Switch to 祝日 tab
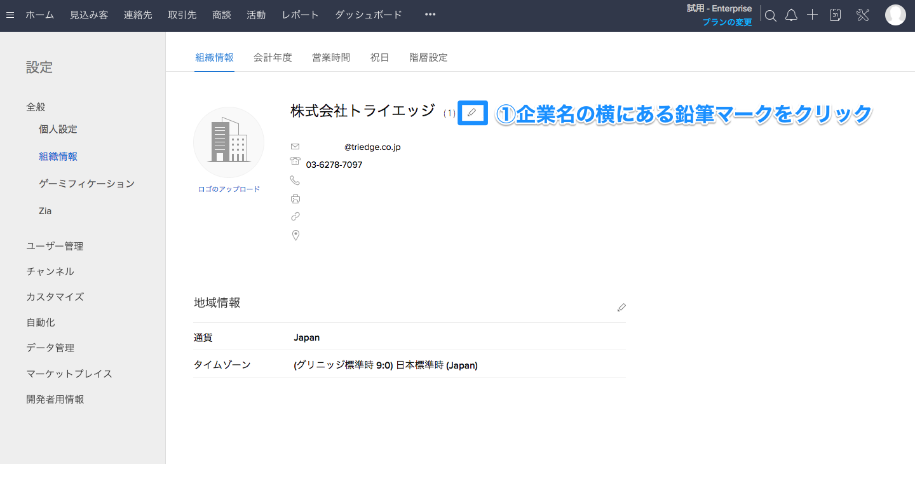The width and height of the screenshot is (915, 483). coord(379,57)
